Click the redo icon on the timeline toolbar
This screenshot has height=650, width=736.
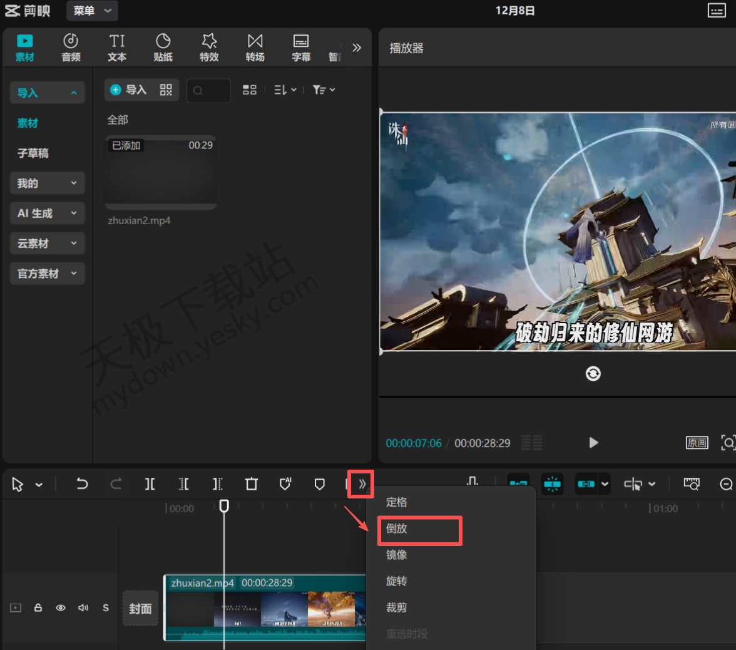116,484
